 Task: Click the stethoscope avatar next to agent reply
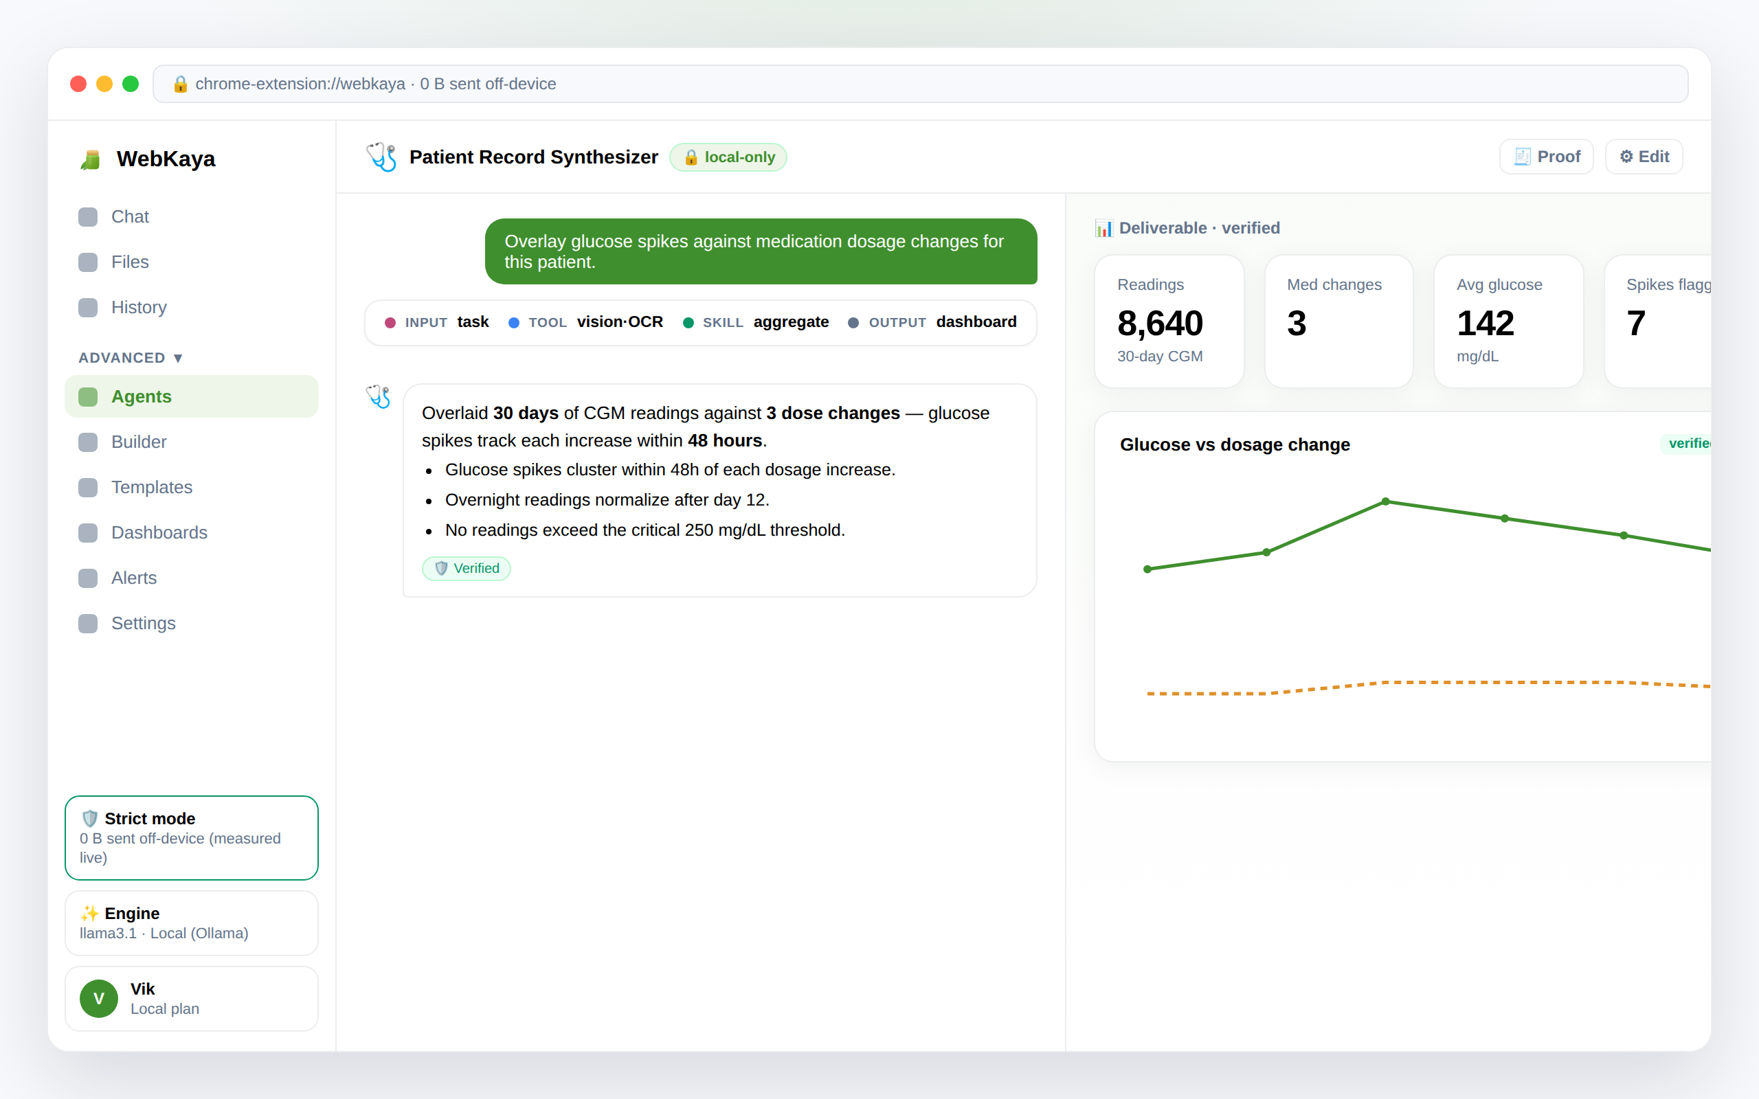pos(378,397)
